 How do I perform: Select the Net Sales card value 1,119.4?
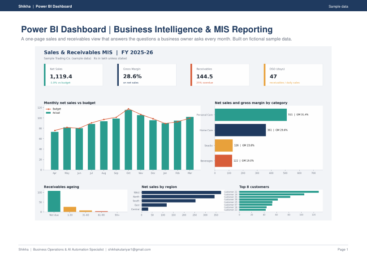point(61,76)
